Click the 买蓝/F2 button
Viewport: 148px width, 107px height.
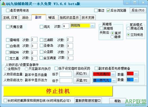pos(82,80)
